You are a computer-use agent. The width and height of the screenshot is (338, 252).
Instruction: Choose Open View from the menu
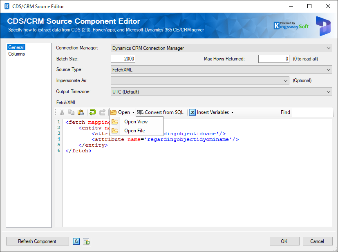pos(136,122)
